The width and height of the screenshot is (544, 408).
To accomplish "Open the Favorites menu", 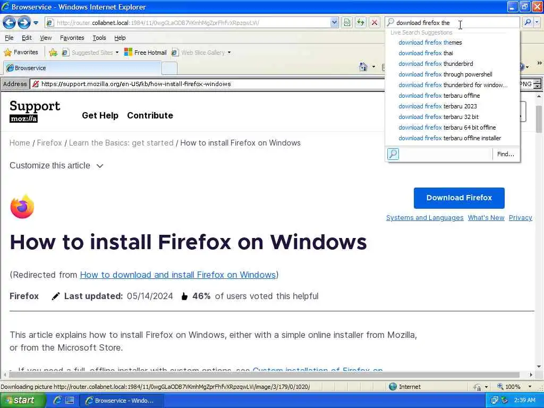I will 72,38.
